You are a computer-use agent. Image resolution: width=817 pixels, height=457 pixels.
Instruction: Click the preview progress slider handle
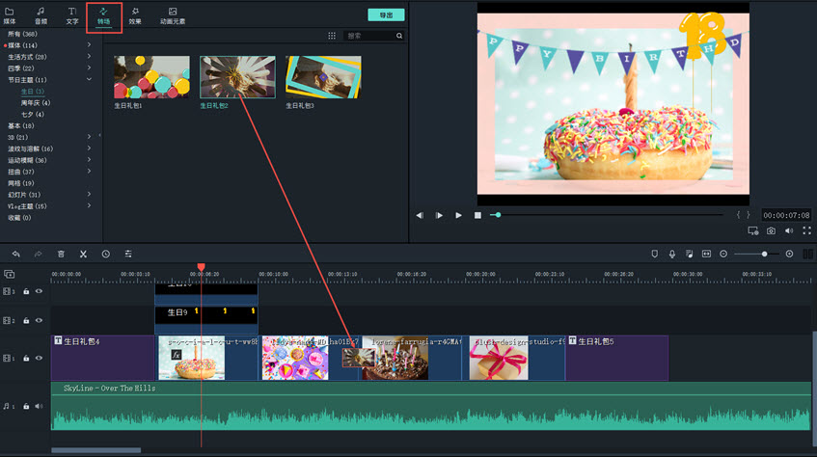tap(498, 215)
